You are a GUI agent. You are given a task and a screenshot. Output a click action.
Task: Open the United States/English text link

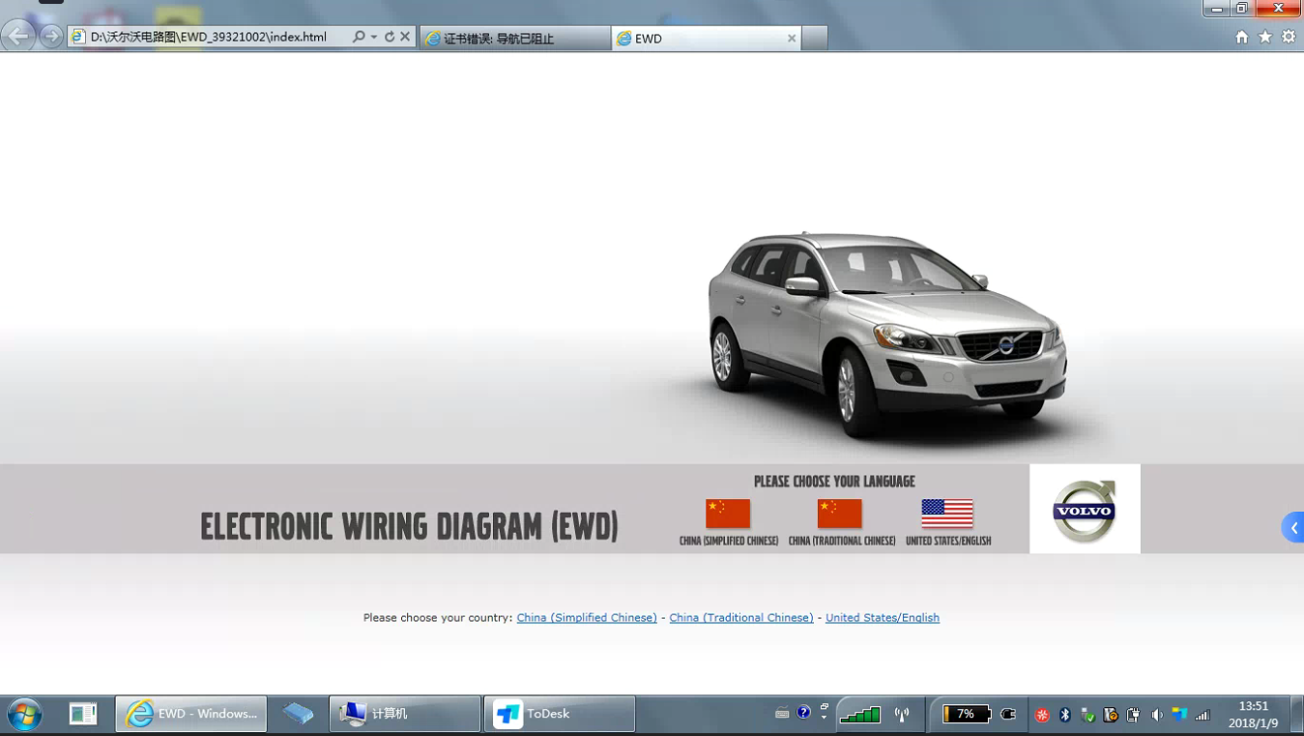tap(883, 618)
